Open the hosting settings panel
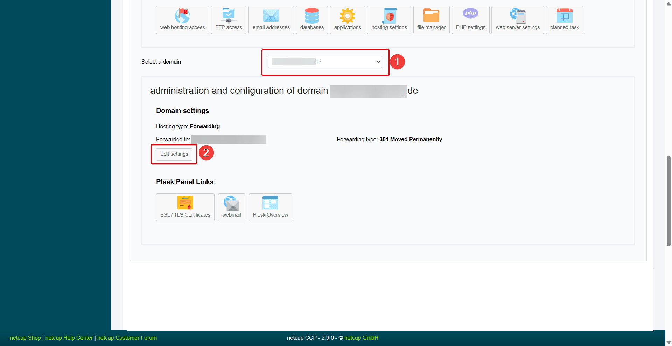 pyautogui.click(x=389, y=20)
